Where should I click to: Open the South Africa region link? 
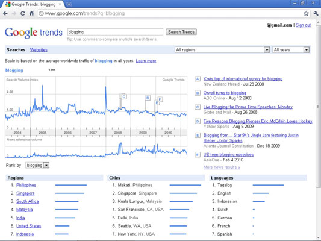pyautogui.click(x=28, y=201)
